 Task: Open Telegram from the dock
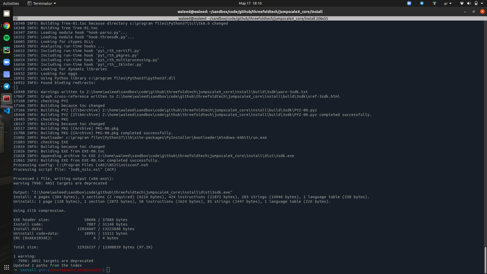[6, 86]
